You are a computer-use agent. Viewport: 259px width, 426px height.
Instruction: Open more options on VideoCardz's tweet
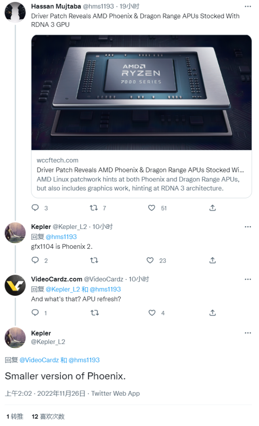(x=248, y=278)
